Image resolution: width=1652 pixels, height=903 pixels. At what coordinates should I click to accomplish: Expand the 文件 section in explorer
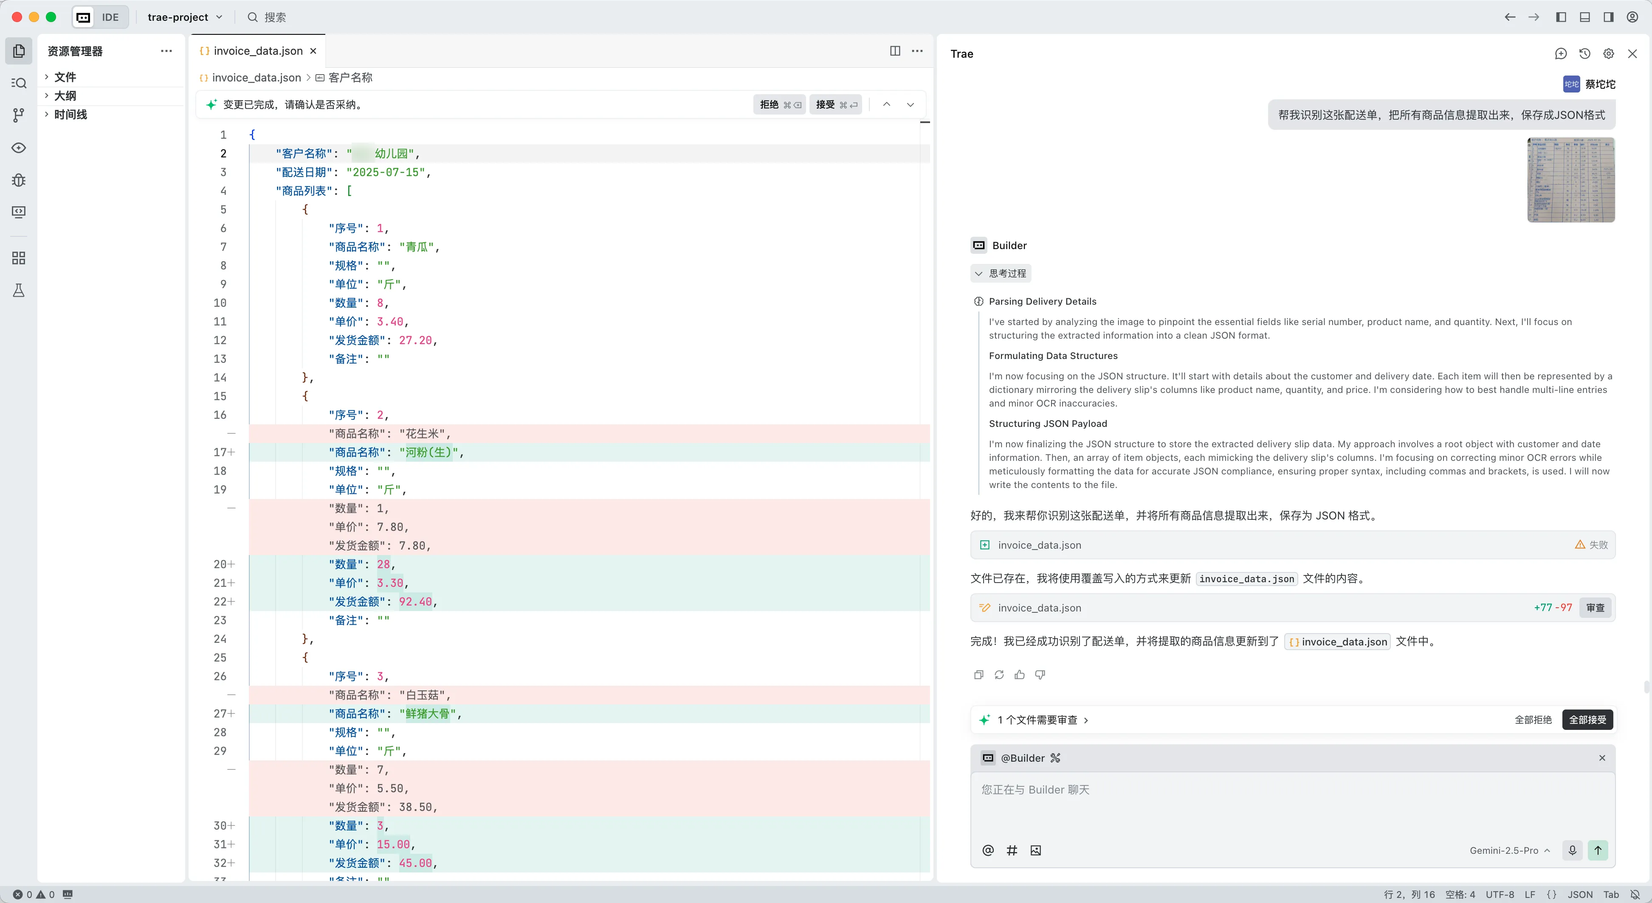pyautogui.click(x=65, y=77)
